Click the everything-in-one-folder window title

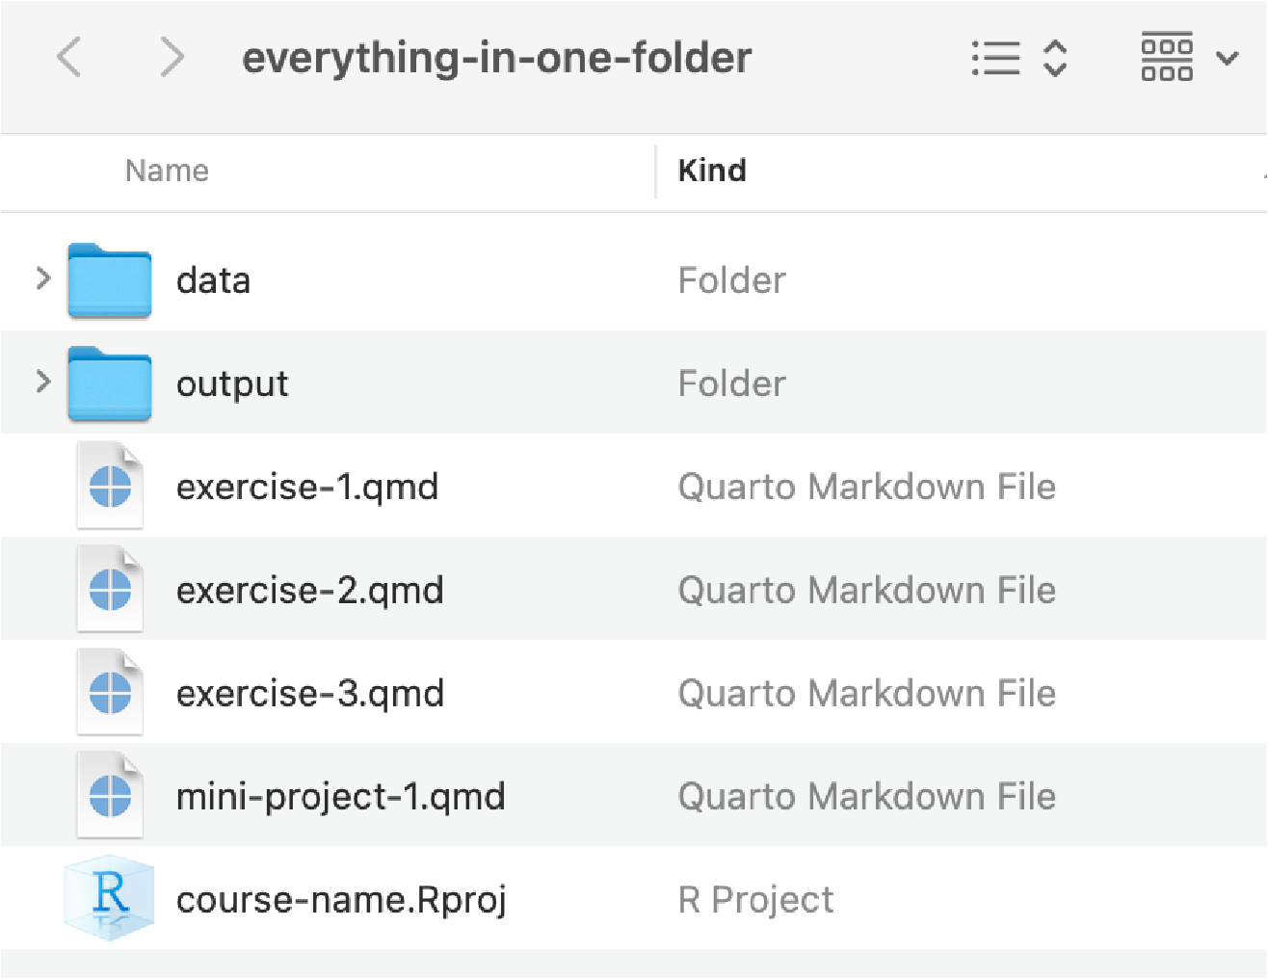pyautogui.click(x=496, y=58)
